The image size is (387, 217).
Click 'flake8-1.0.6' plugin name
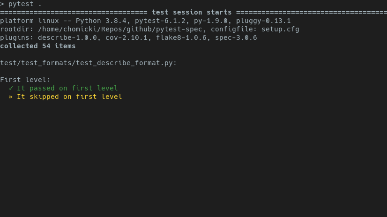[181, 37]
